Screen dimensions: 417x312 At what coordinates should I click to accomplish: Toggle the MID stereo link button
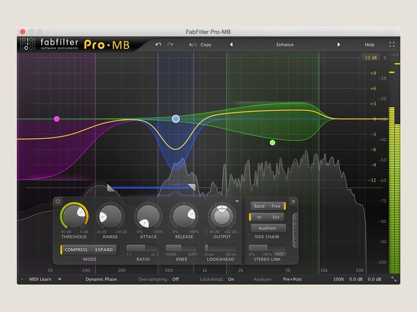pos(280,254)
